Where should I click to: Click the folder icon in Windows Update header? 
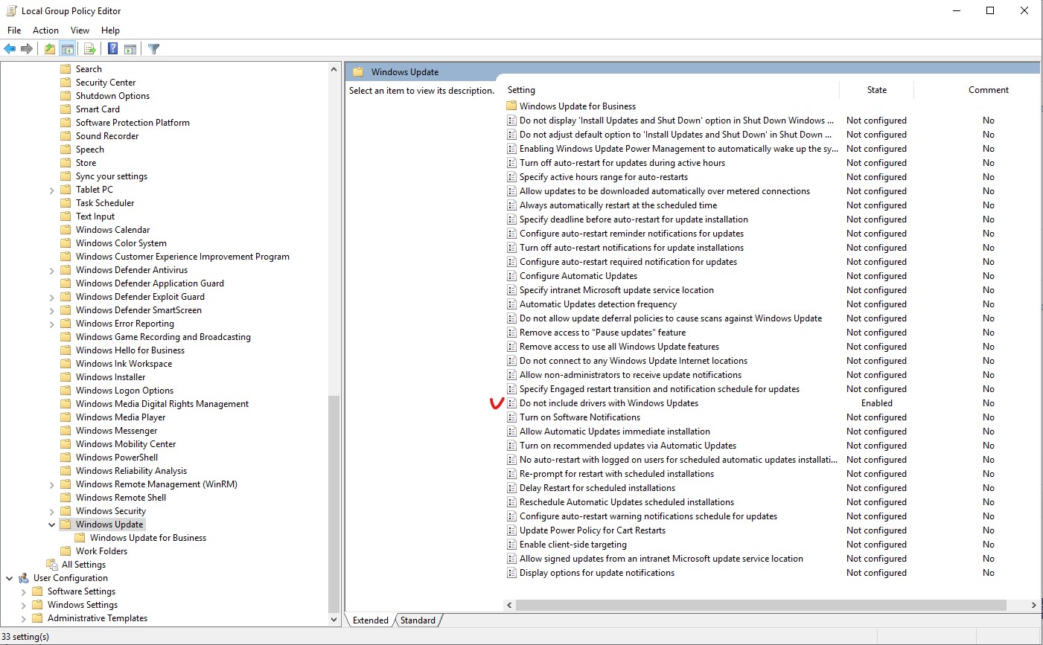tap(358, 71)
